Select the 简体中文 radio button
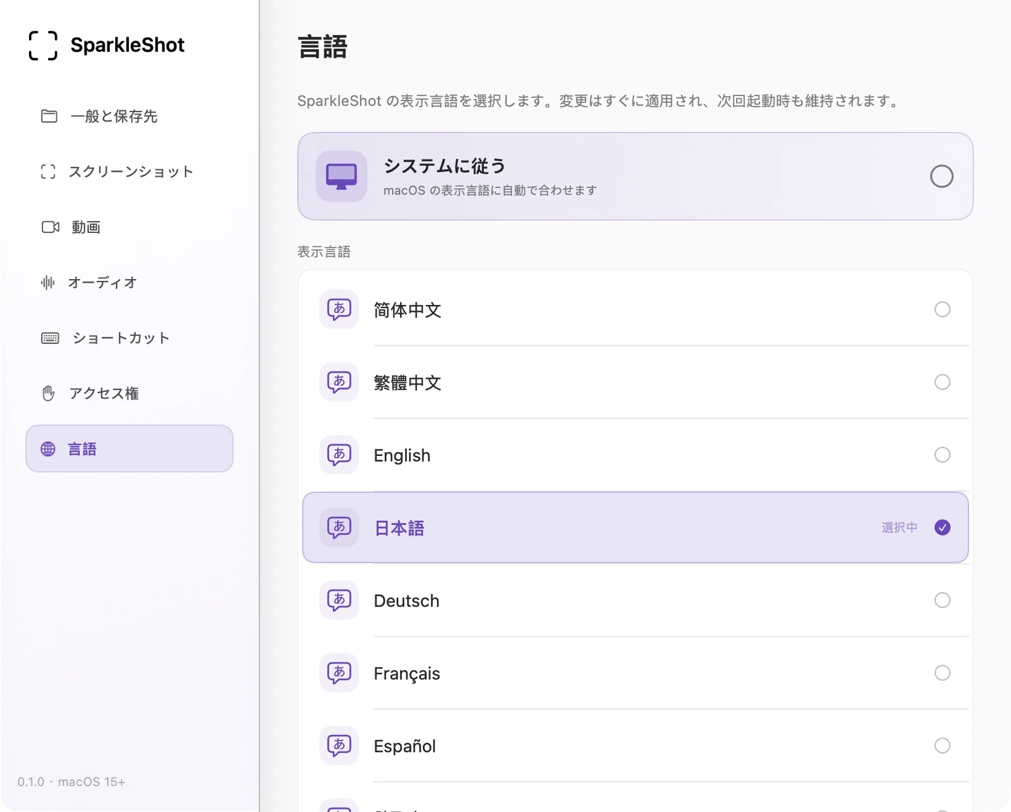The image size is (1011, 812). tap(942, 309)
